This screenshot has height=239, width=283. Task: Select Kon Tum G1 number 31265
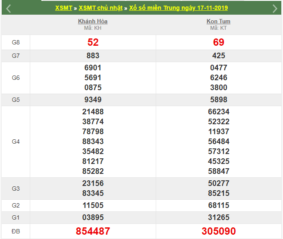click(219, 217)
